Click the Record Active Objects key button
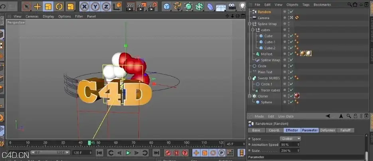The image size is (373, 161). pyautogui.click(x=168, y=153)
